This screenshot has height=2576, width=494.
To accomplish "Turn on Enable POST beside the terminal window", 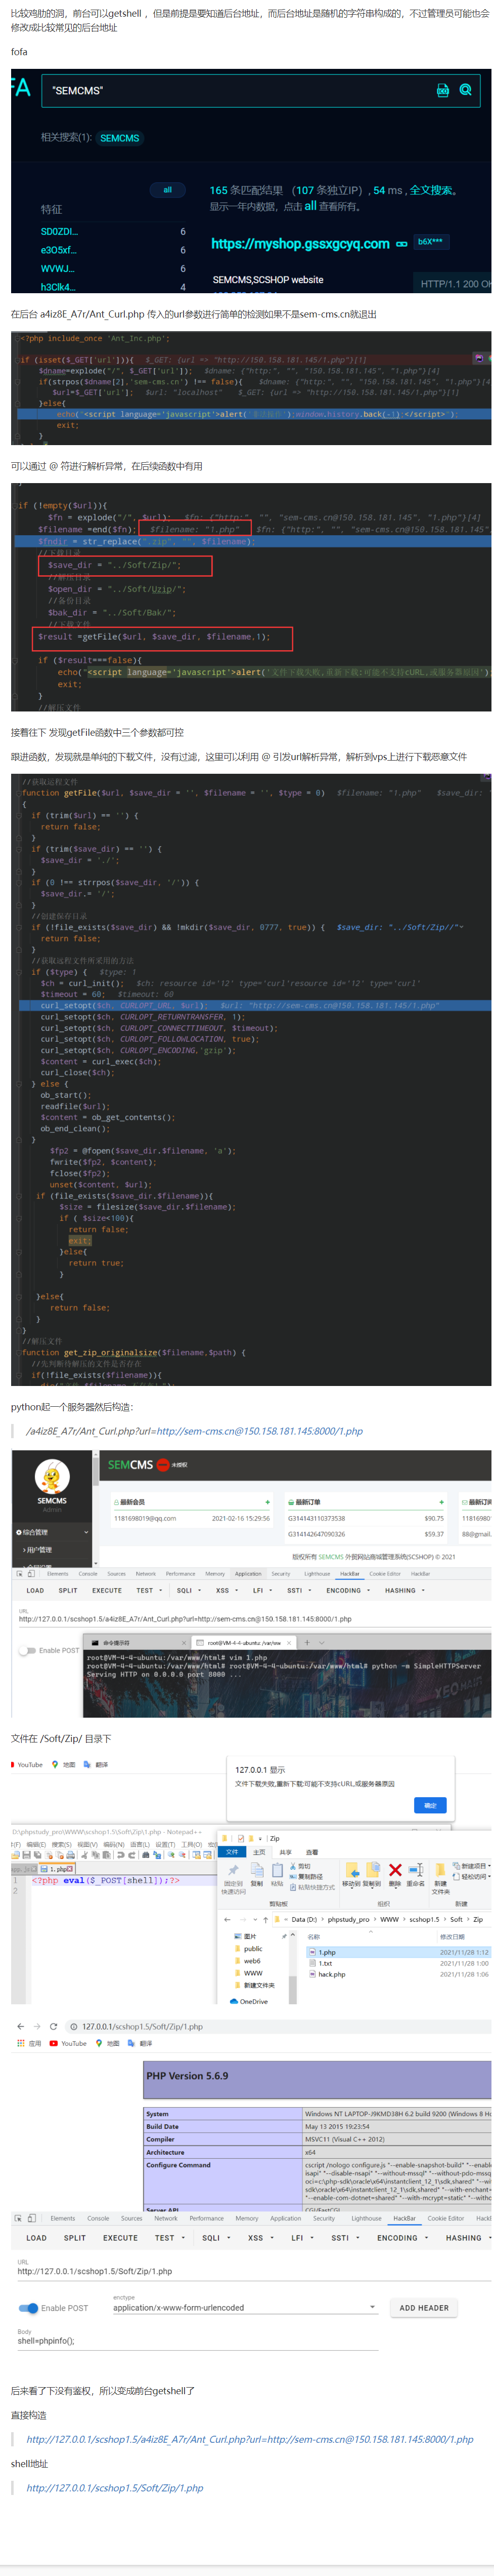I will coord(27,1650).
